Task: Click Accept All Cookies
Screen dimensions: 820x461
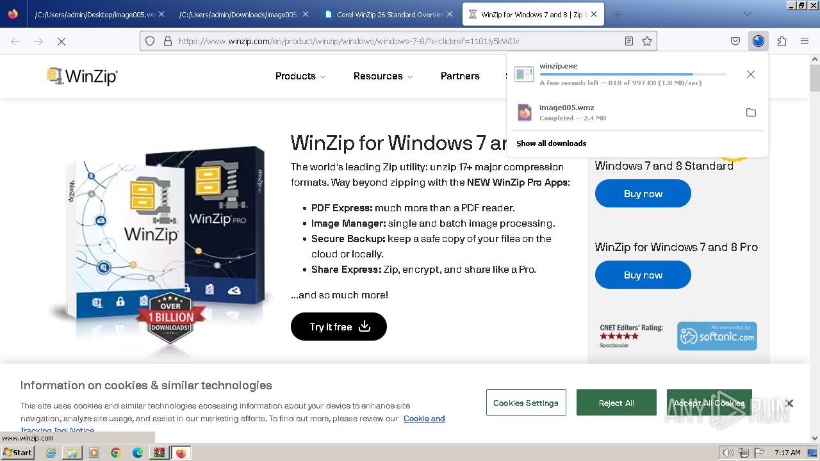Action: (x=709, y=403)
